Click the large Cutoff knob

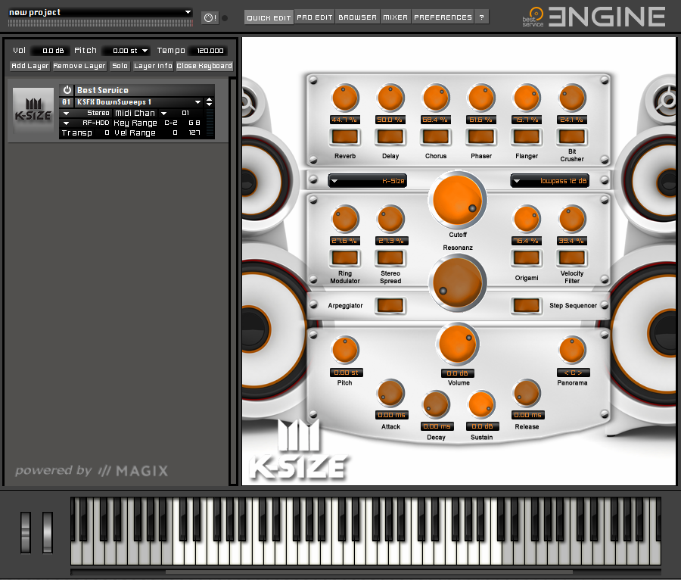click(457, 201)
